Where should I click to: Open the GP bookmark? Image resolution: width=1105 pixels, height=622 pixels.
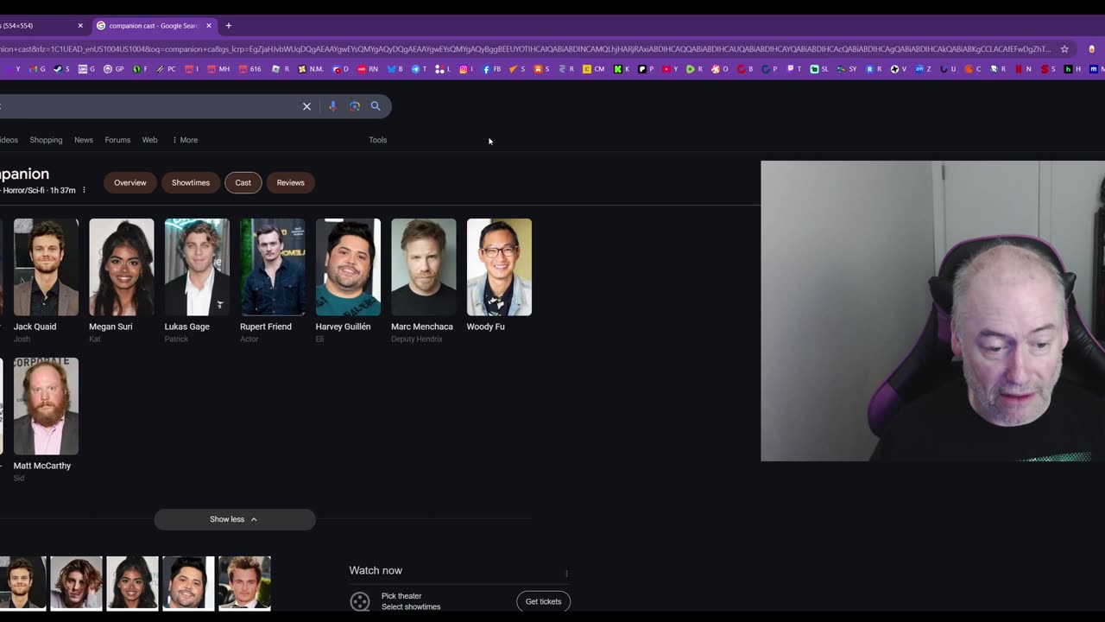click(114, 69)
